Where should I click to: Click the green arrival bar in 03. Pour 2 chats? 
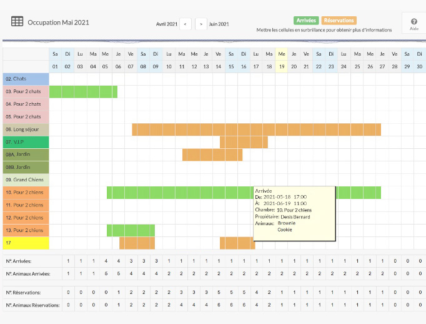point(83,92)
